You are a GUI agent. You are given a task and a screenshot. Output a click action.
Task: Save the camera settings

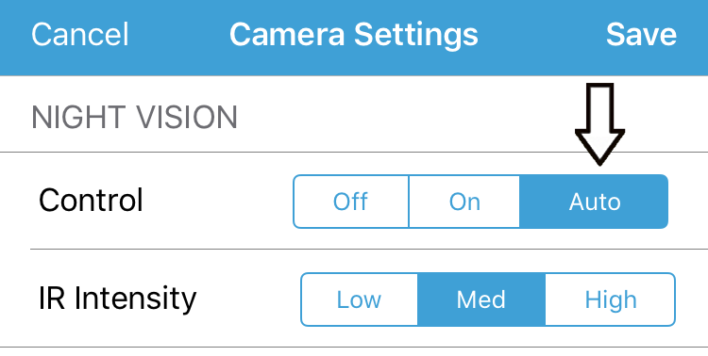pos(641,34)
